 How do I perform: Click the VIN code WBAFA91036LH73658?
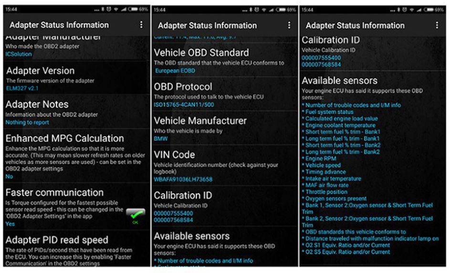coord(183,179)
